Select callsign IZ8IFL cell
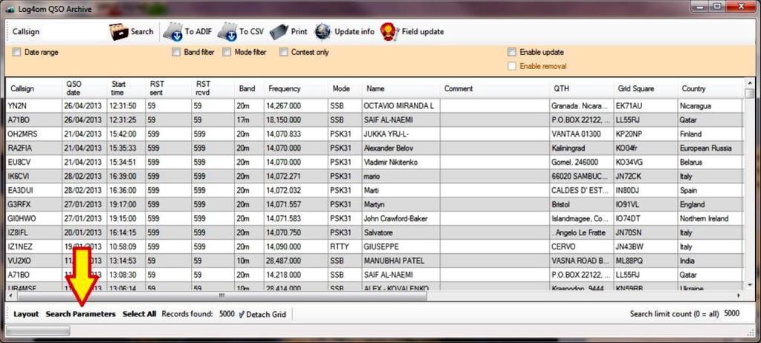Image resolution: width=761 pixels, height=343 pixels. tap(34, 232)
